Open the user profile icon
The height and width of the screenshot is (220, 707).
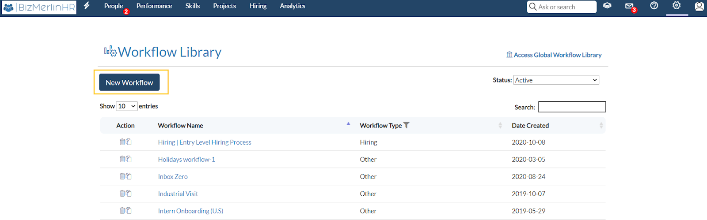pos(699,6)
